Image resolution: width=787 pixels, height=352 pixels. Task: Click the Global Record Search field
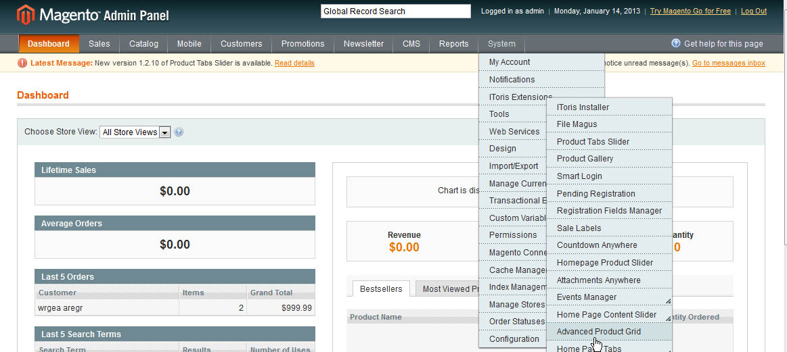[x=395, y=11]
